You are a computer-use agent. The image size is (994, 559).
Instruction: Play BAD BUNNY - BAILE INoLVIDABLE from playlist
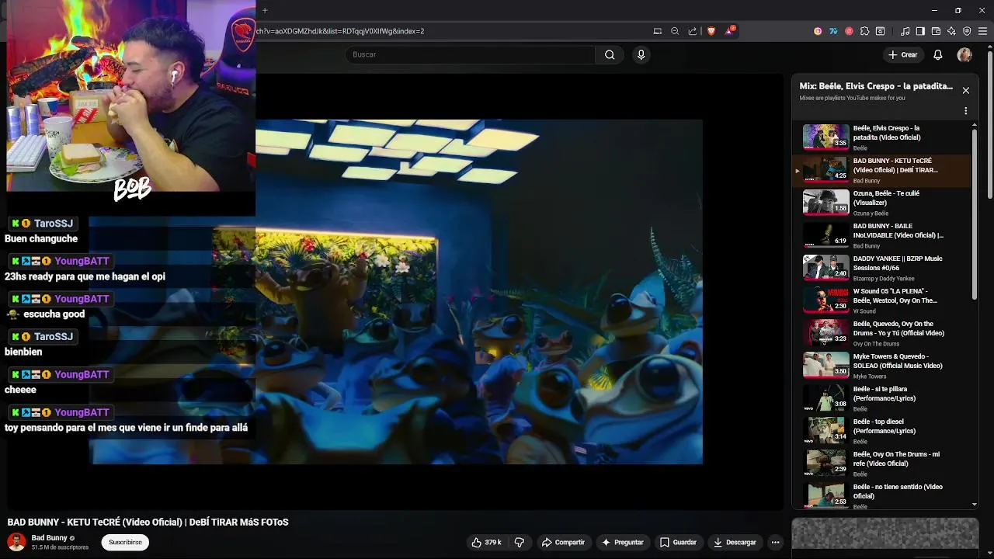[x=882, y=235]
